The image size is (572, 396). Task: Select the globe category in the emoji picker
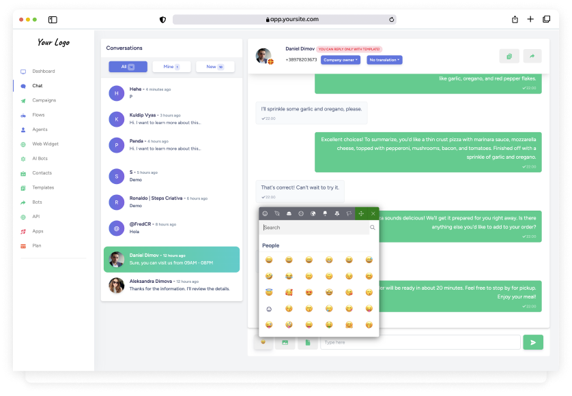[313, 213]
